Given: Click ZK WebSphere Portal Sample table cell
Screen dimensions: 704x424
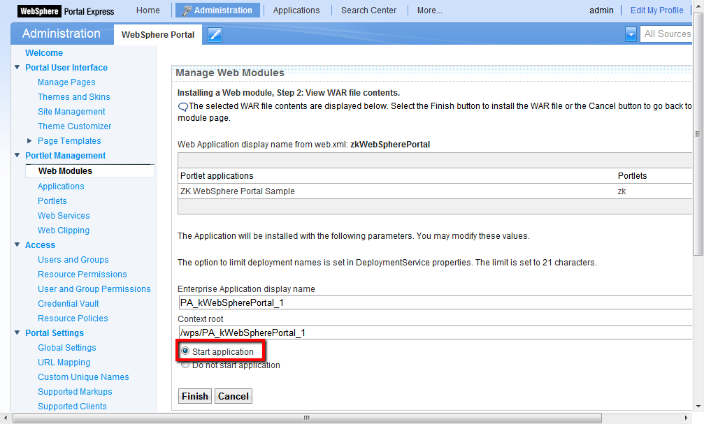Looking at the screenshot, I should coord(238,191).
